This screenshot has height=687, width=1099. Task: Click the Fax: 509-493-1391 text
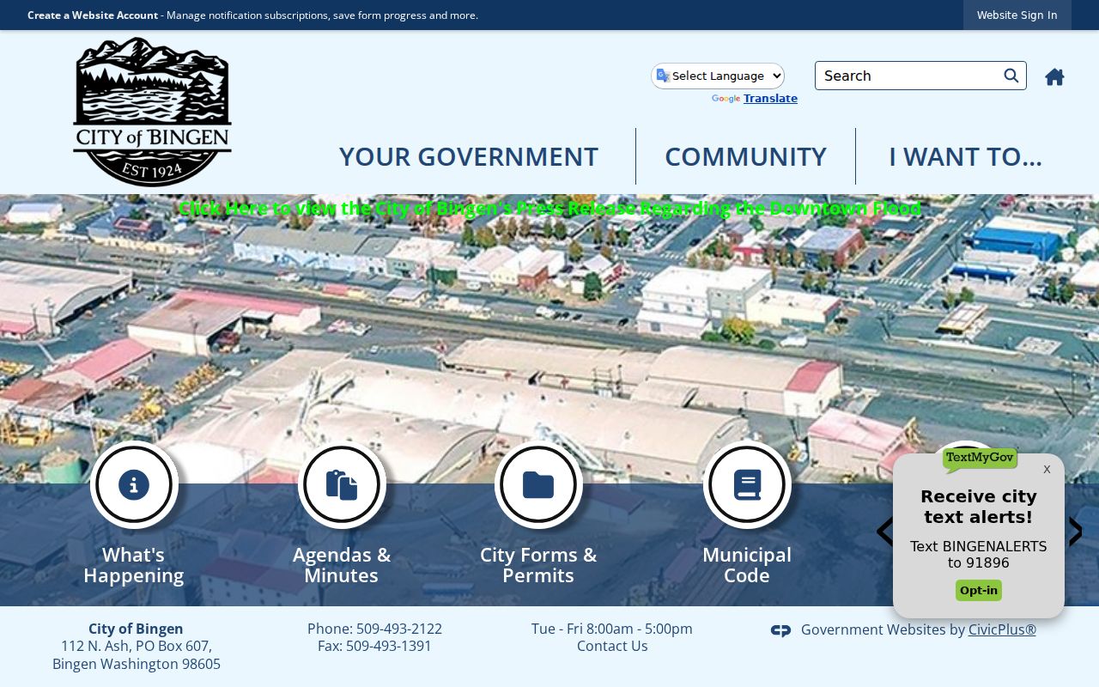374,646
